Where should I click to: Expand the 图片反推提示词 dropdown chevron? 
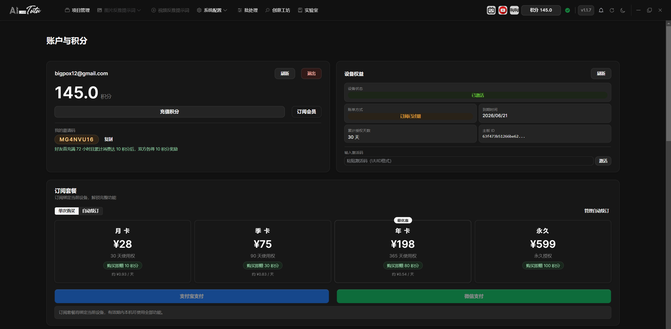click(139, 10)
